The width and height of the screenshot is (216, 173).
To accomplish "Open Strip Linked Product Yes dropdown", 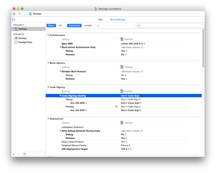I will [x=124, y=142].
